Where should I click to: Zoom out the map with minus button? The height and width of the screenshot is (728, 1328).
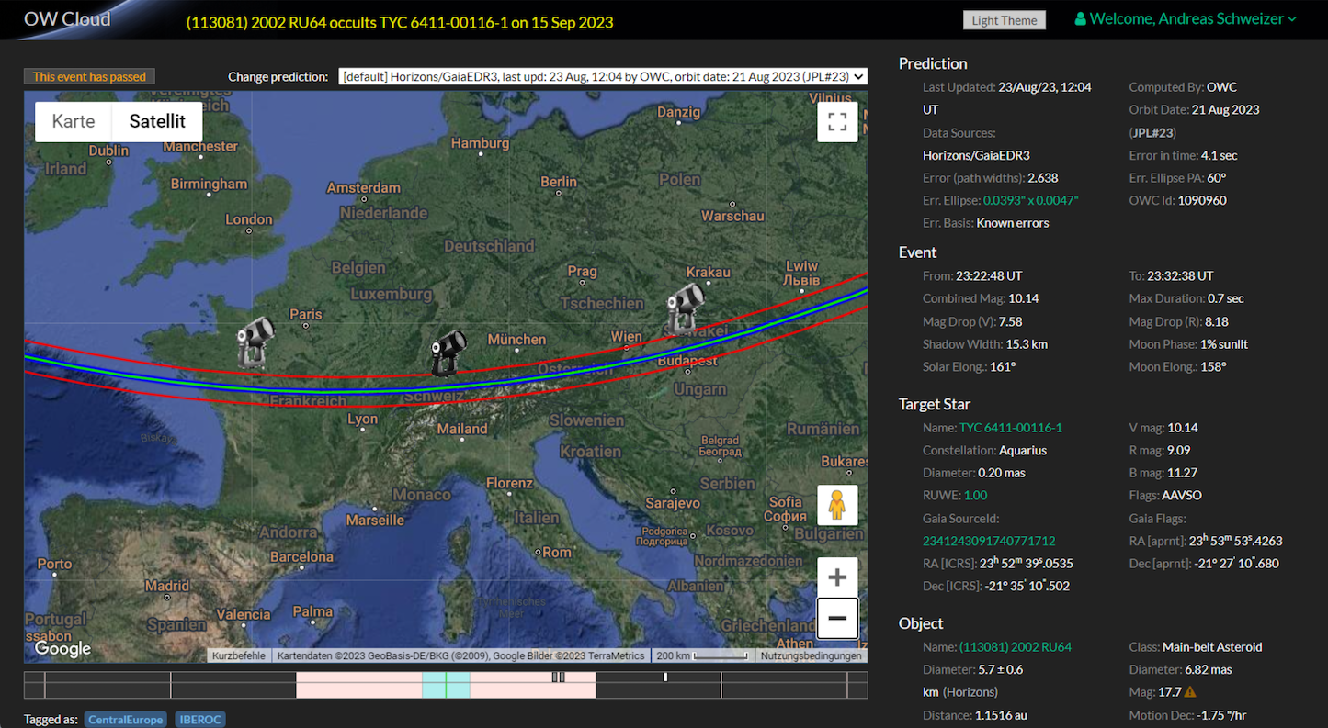pos(837,618)
